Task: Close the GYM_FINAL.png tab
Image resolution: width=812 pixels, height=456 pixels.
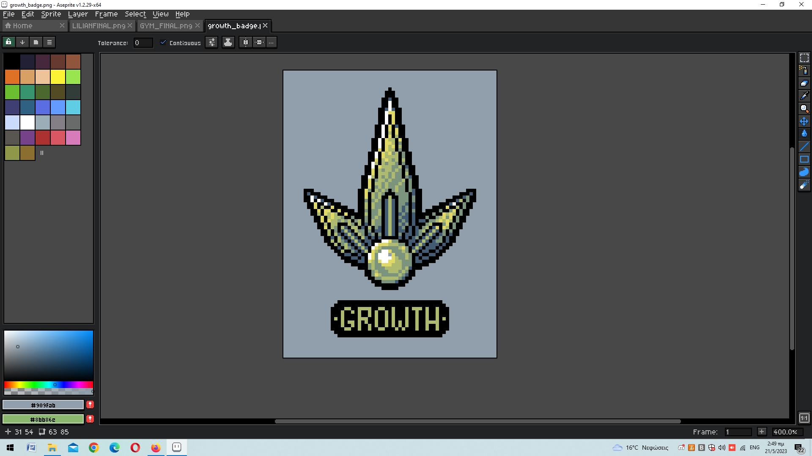Action: coord(198,25)
